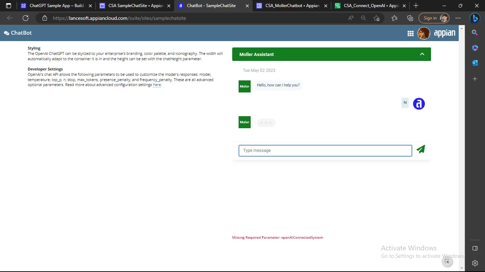Send the message with the green paper plane icon

pyautogui.click(x=421, y=149)
